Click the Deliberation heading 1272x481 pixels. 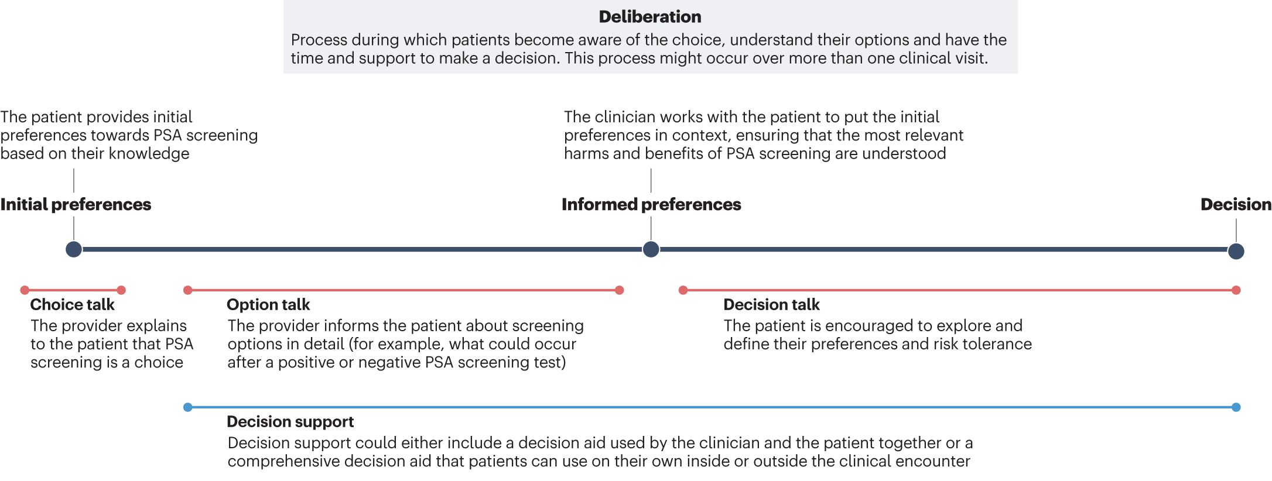pos(649,17)
